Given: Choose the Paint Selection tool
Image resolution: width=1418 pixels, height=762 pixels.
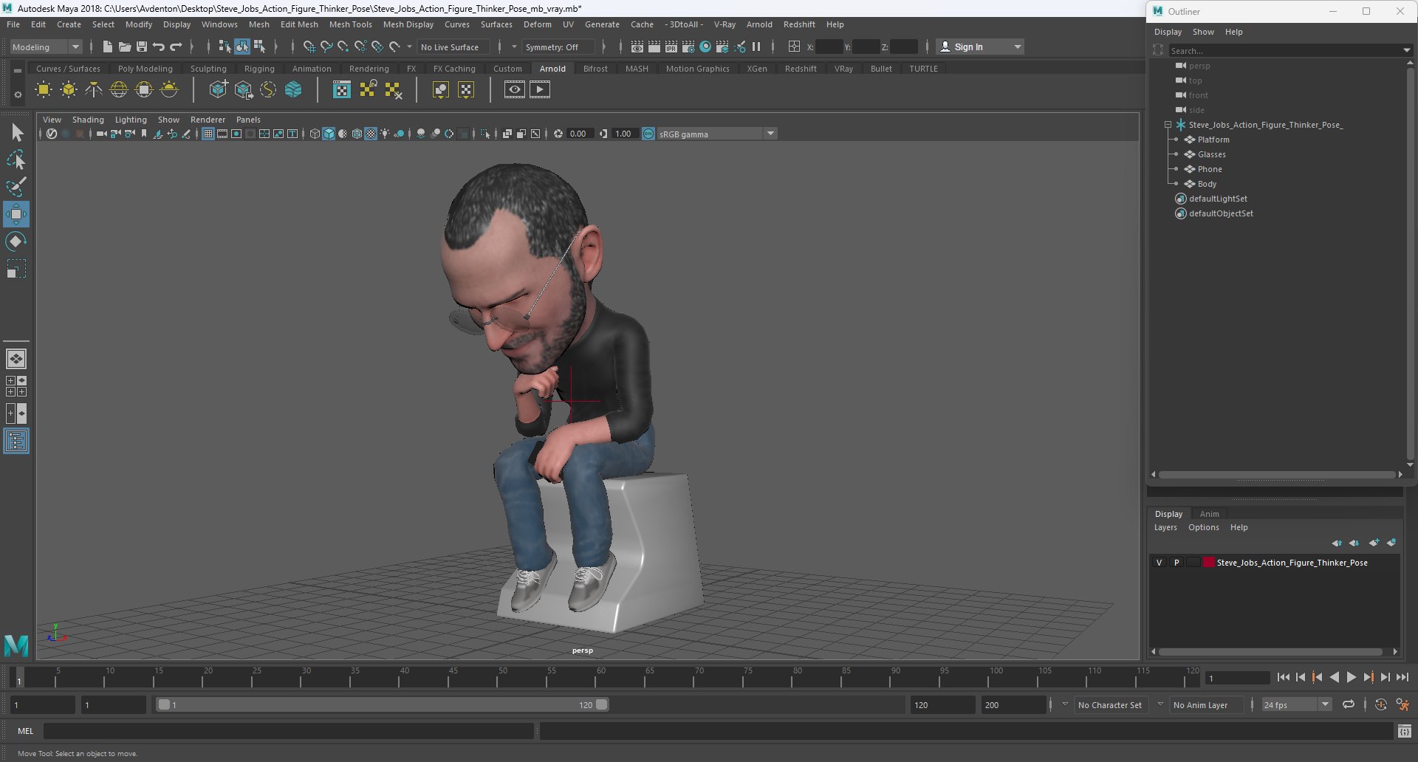Looking at the screenshot, I should 16,187.
